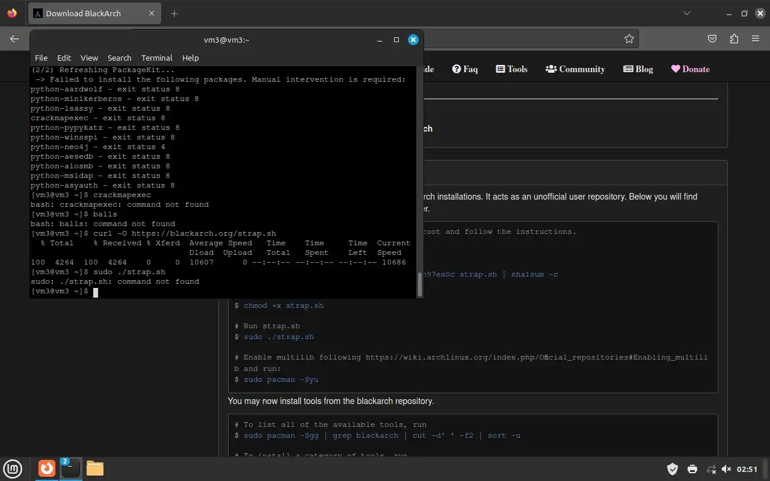
Task: Click terminal line python-aardwolf - exit status 8
Action: click(x=105, y=89)
